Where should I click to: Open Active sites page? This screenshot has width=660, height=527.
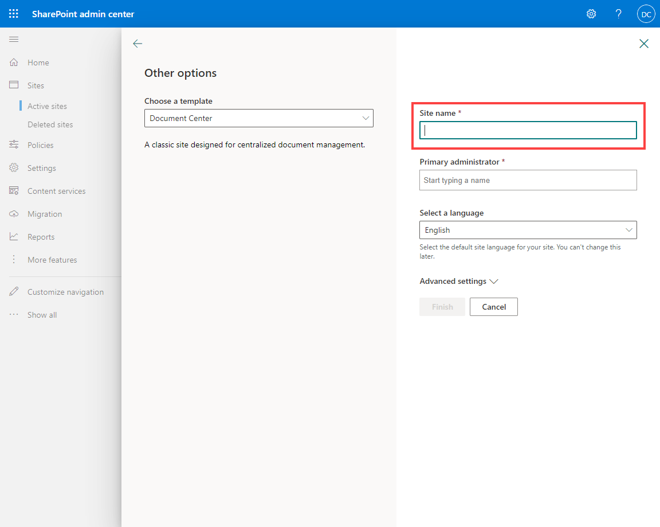(47, 106)
